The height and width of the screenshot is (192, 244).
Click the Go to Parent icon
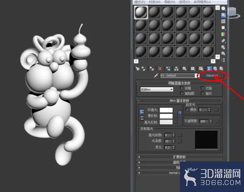coord(215,69)
